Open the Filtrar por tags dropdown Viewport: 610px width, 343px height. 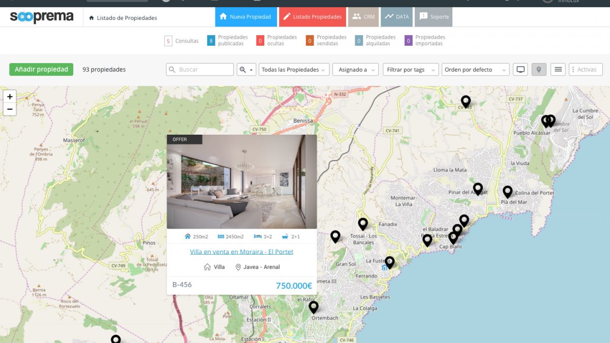tap(411, 70)
